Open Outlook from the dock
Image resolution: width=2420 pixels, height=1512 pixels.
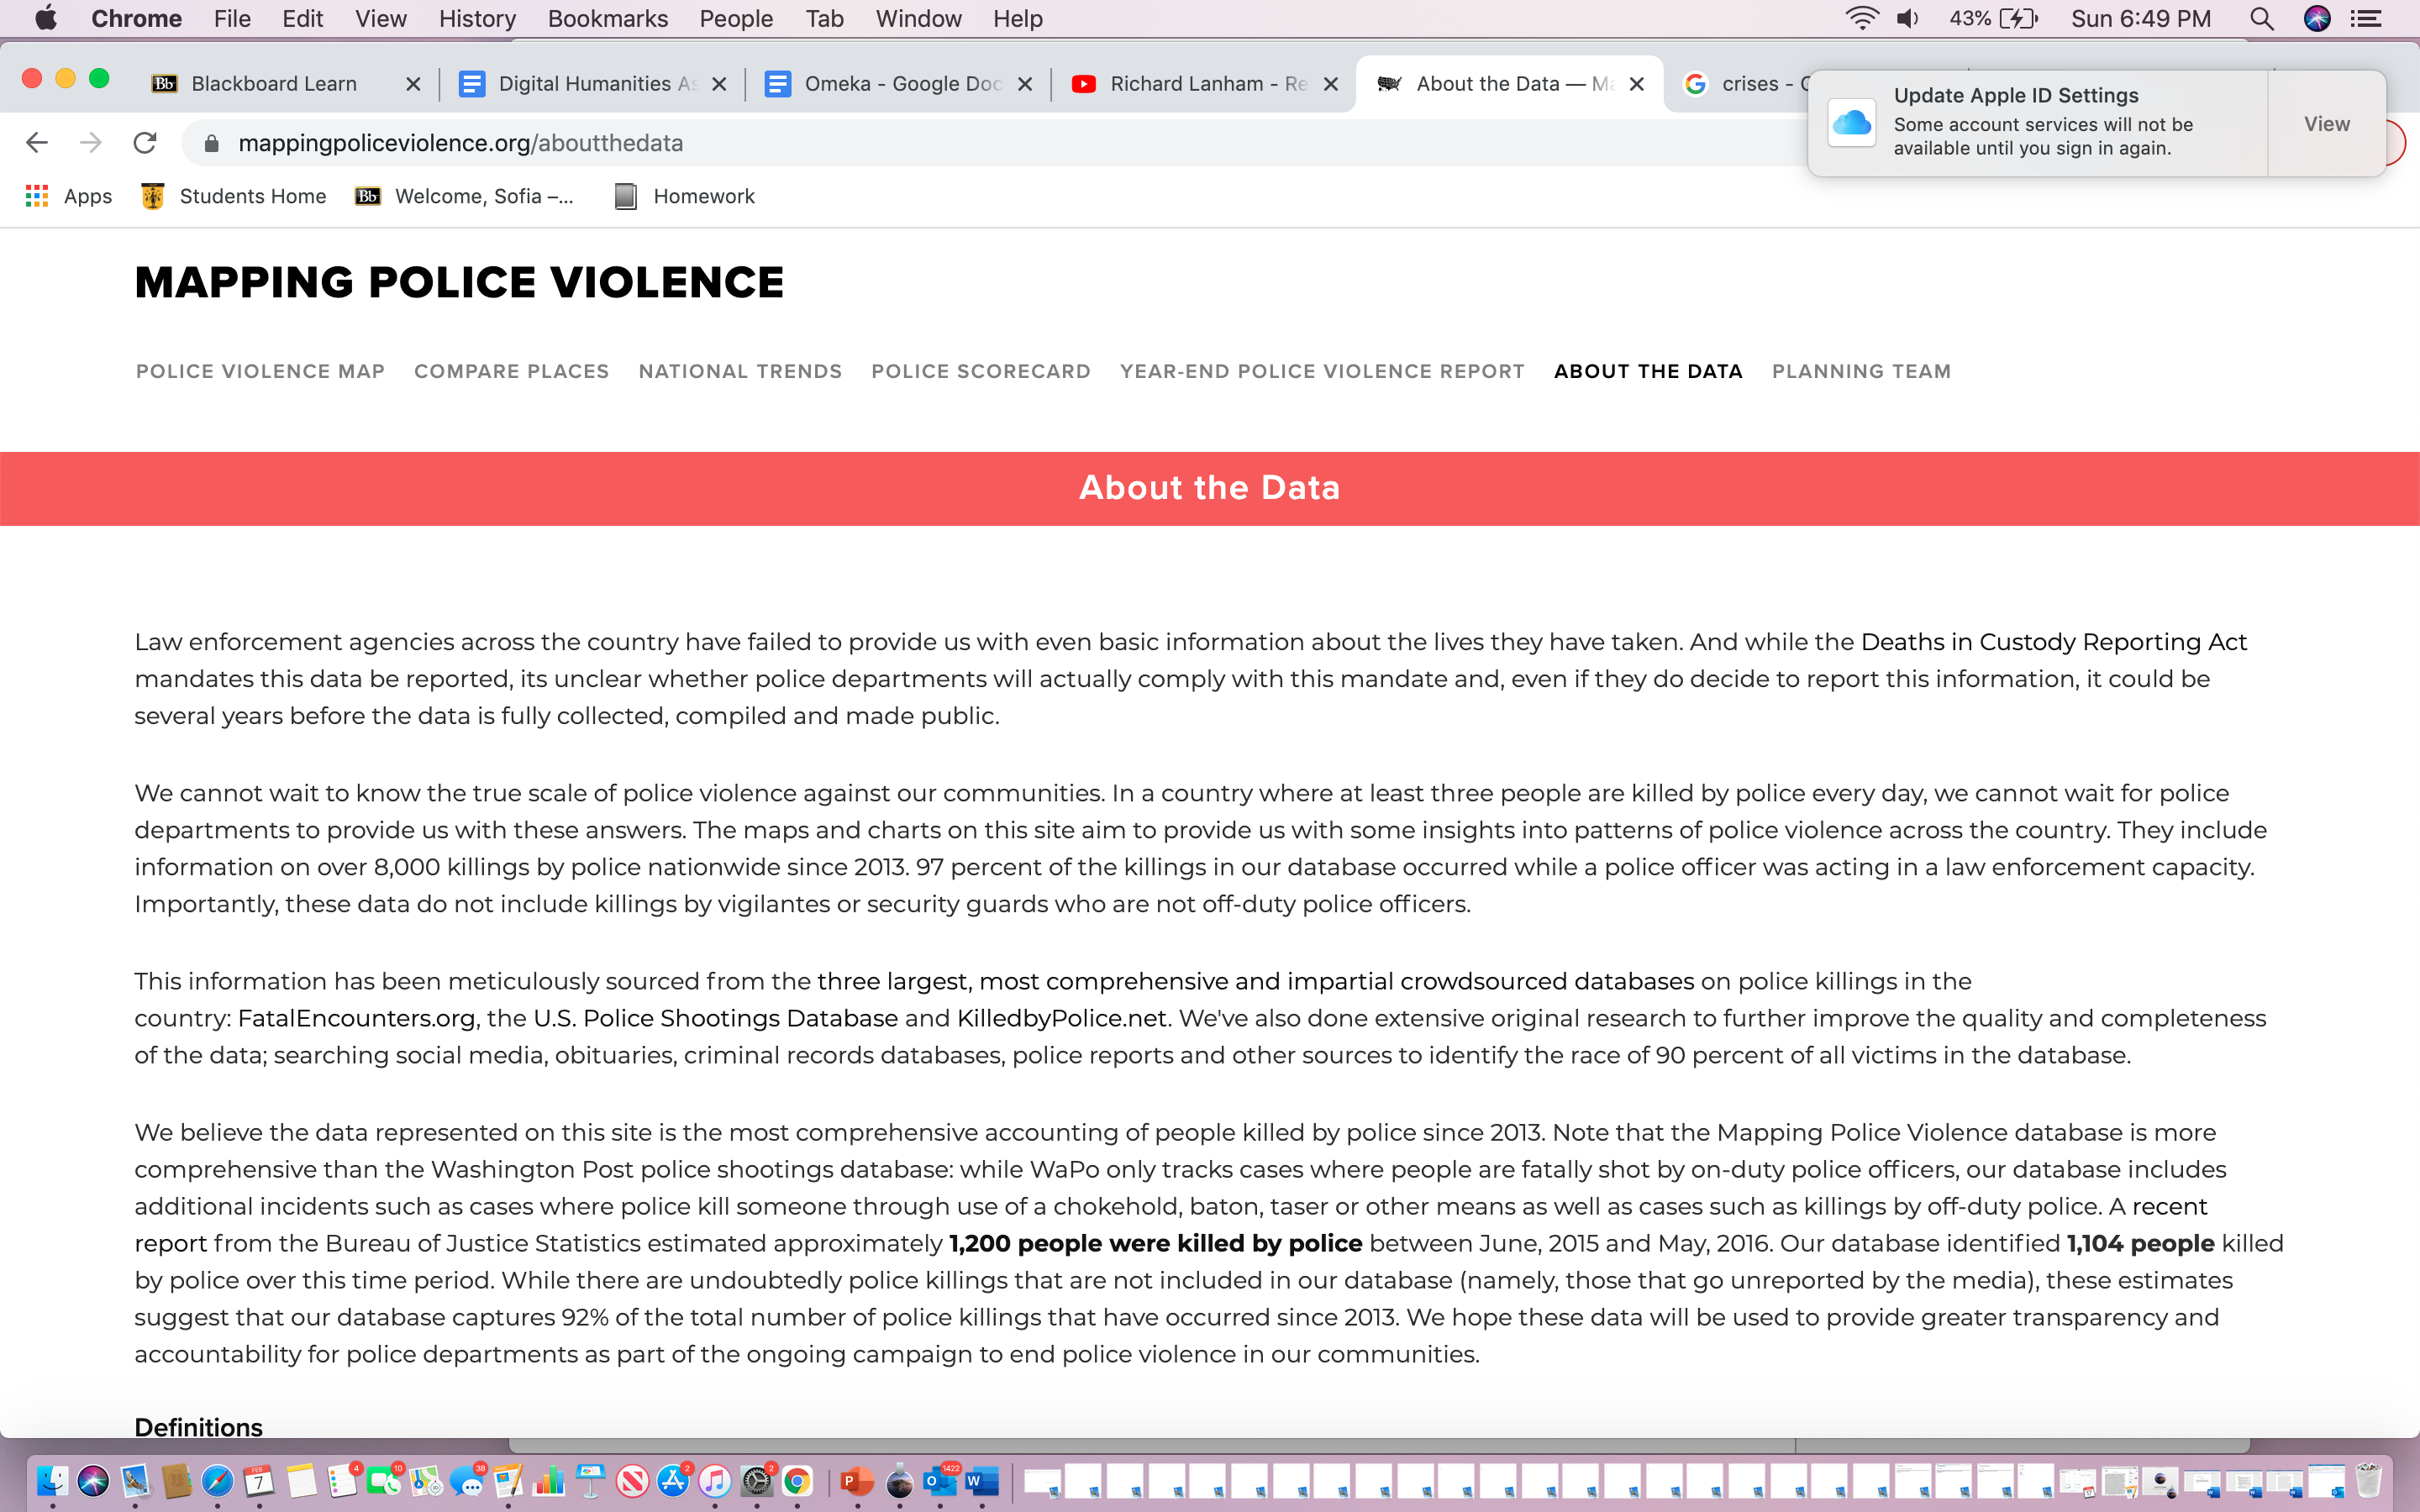(x=940, y=1481)
